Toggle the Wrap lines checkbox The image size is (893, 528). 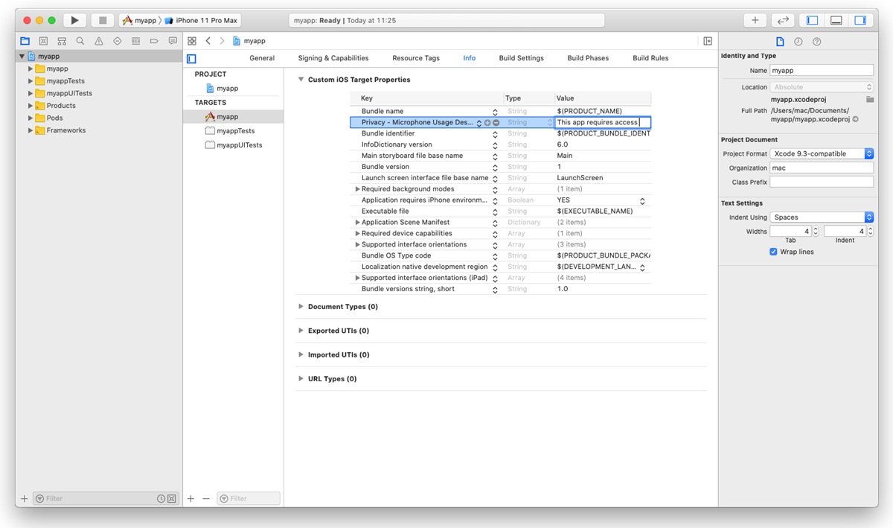point(773,252)
